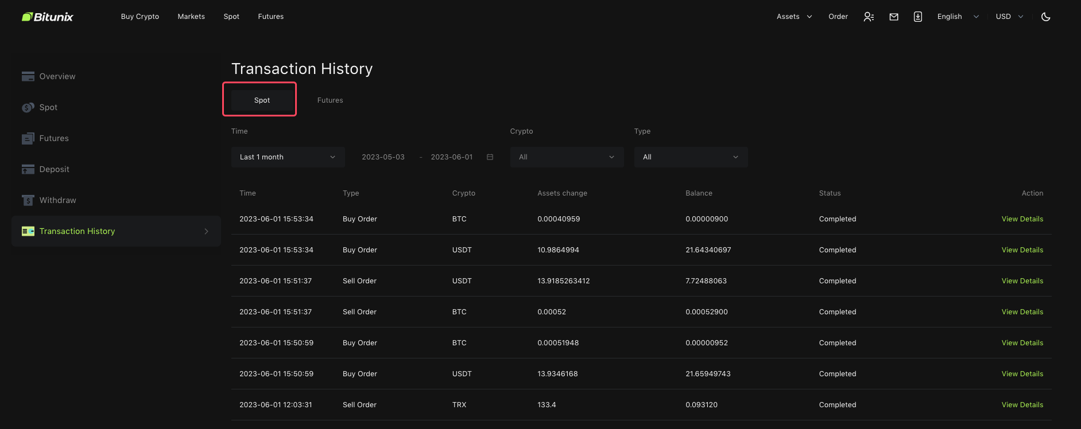Open the user profile icon
Viewport: 1081px width, 429px height.
click(x=869, y=17)
